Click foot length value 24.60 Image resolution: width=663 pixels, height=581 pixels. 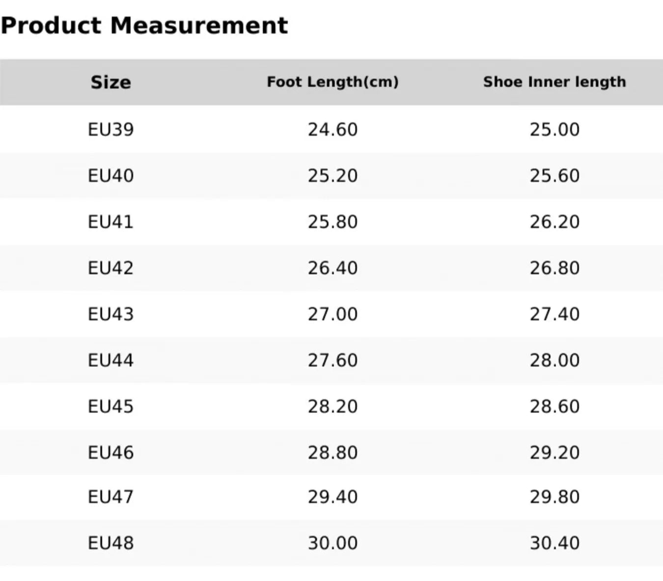[x=332, y=129]
